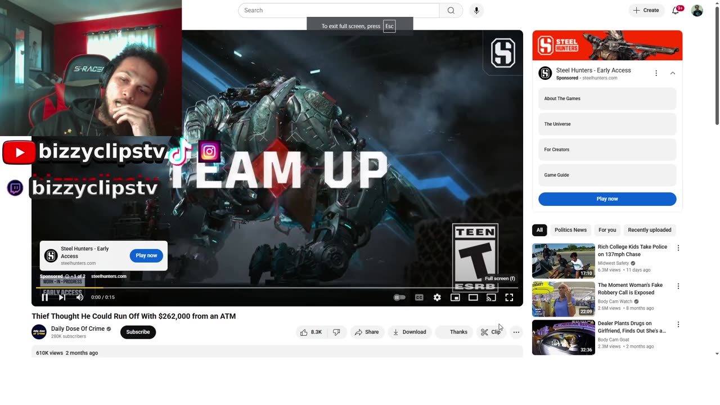The width and height of the screenshot is (720, 405).
Task: Open For Creators ad link
Action: click(607, 150)
